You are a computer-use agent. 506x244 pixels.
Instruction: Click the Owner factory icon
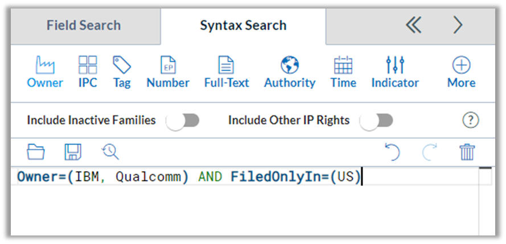(x=45, y=65)
